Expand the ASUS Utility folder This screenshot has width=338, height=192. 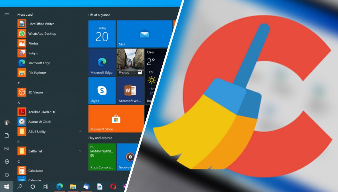(x=80, y=131)
